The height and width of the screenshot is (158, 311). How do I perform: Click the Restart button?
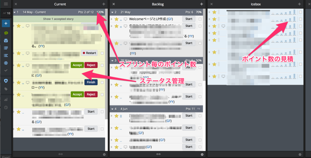89,53
